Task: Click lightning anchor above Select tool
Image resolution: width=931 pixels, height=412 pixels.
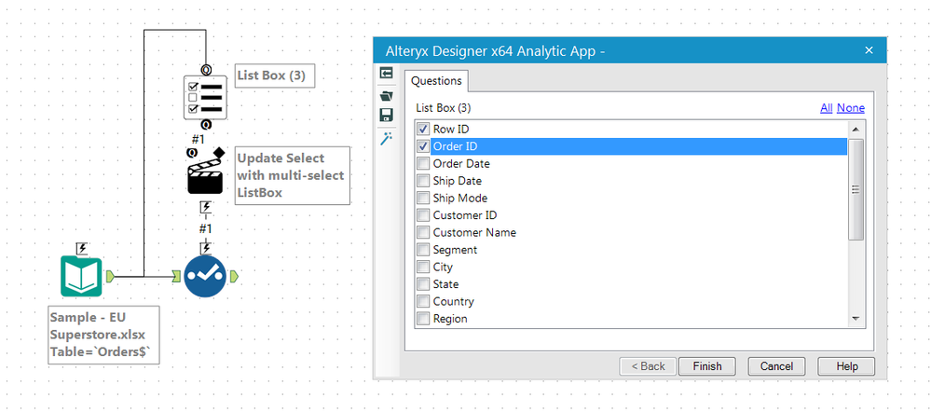Action: [205, 248]
